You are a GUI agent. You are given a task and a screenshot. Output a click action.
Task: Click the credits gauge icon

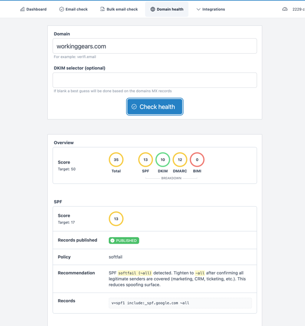pyautogui.click(x=285, y=9)
